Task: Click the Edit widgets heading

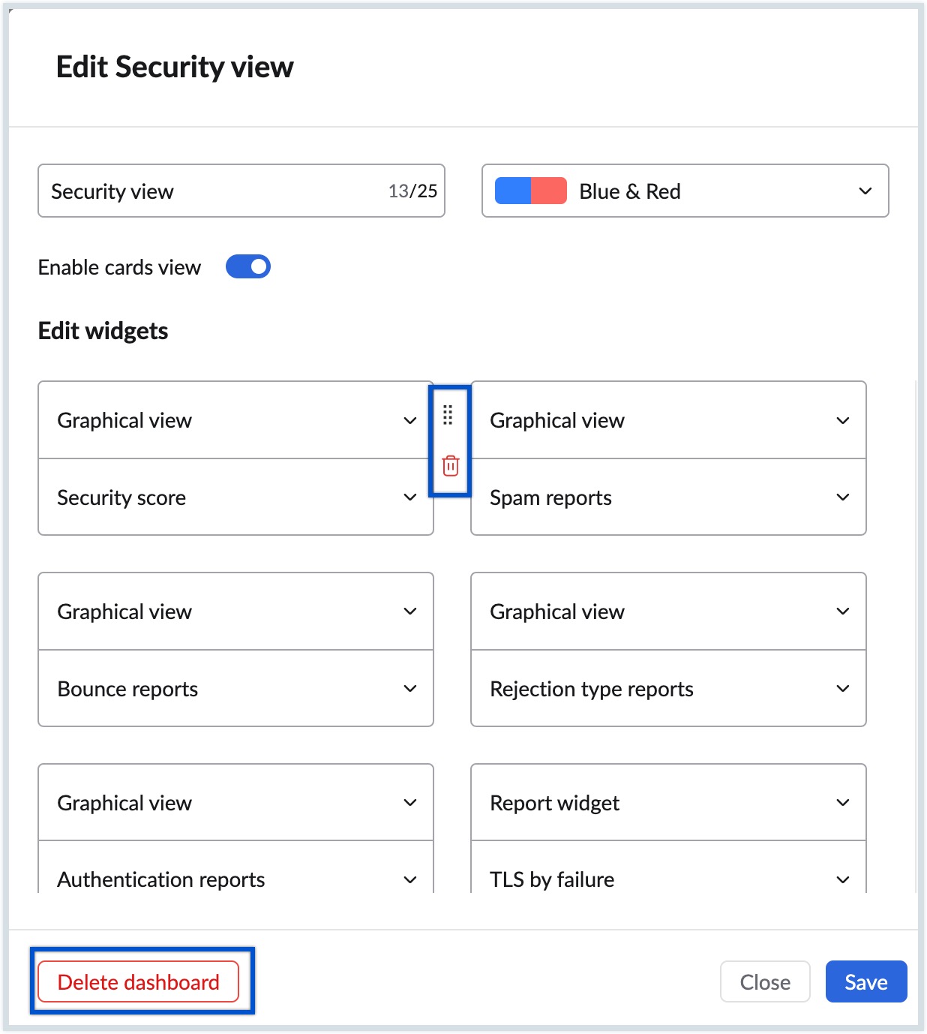Action: [103, 331]
